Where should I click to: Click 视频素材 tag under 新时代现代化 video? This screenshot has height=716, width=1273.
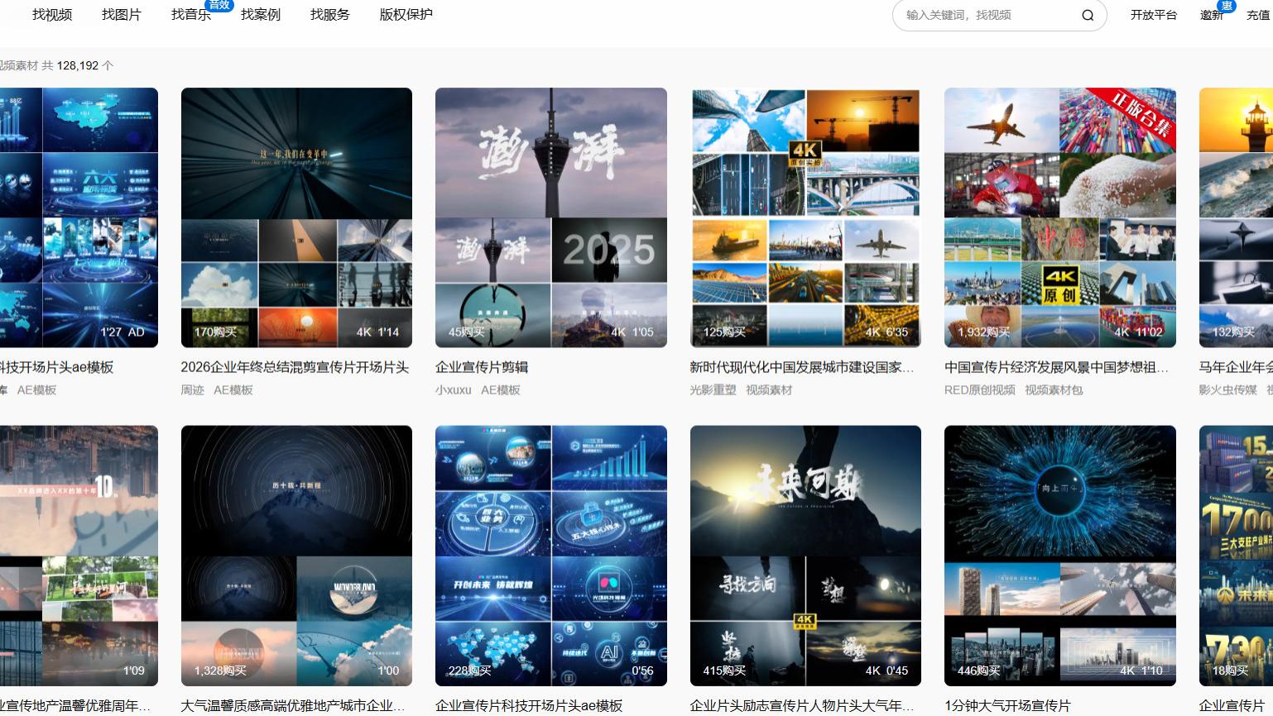click(x=770, y=389)
